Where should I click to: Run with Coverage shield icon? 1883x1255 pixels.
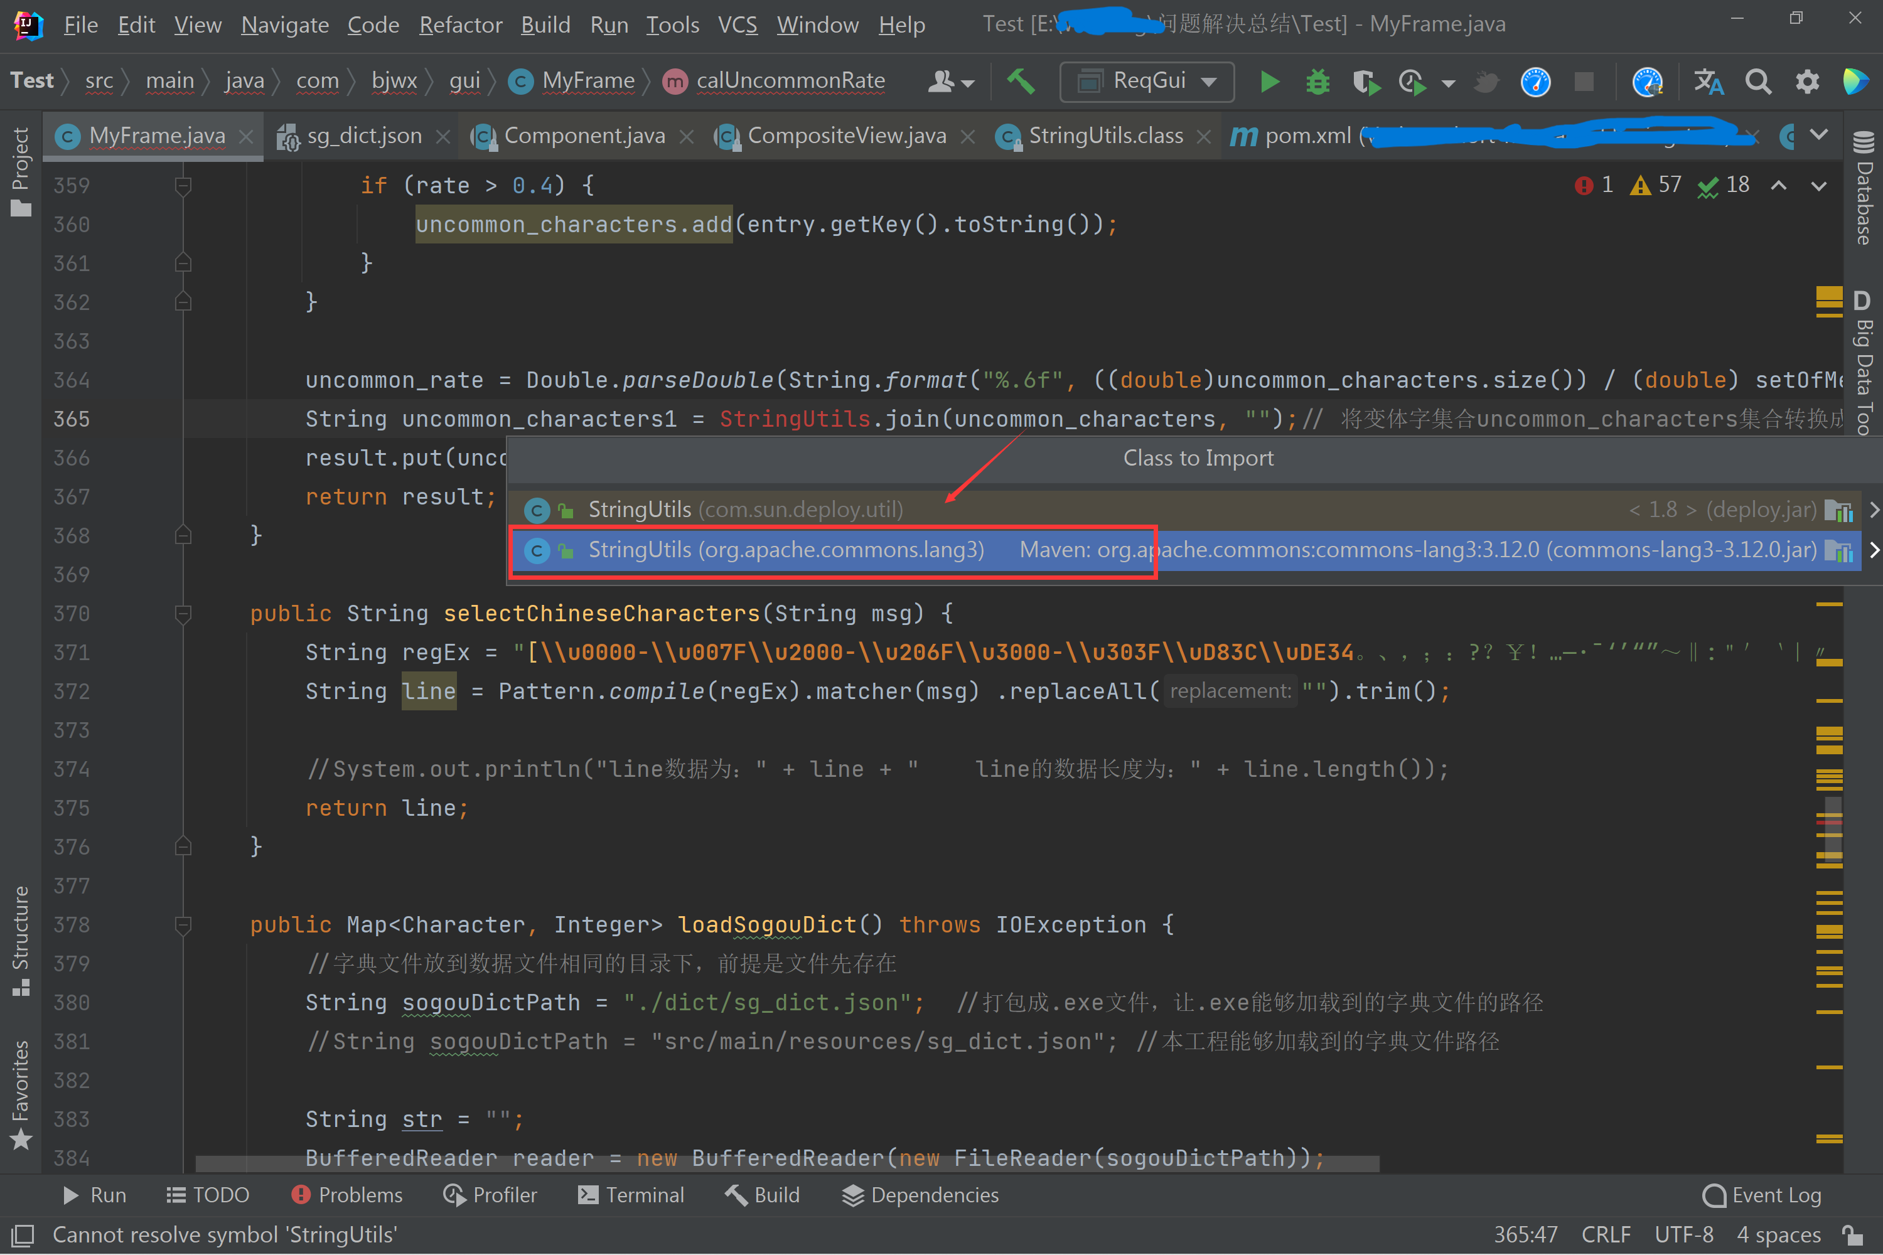(x=1366, y=82)
